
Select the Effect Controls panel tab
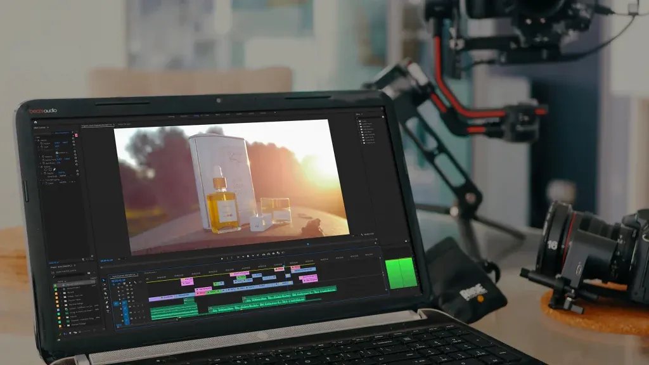coord(39,128)
